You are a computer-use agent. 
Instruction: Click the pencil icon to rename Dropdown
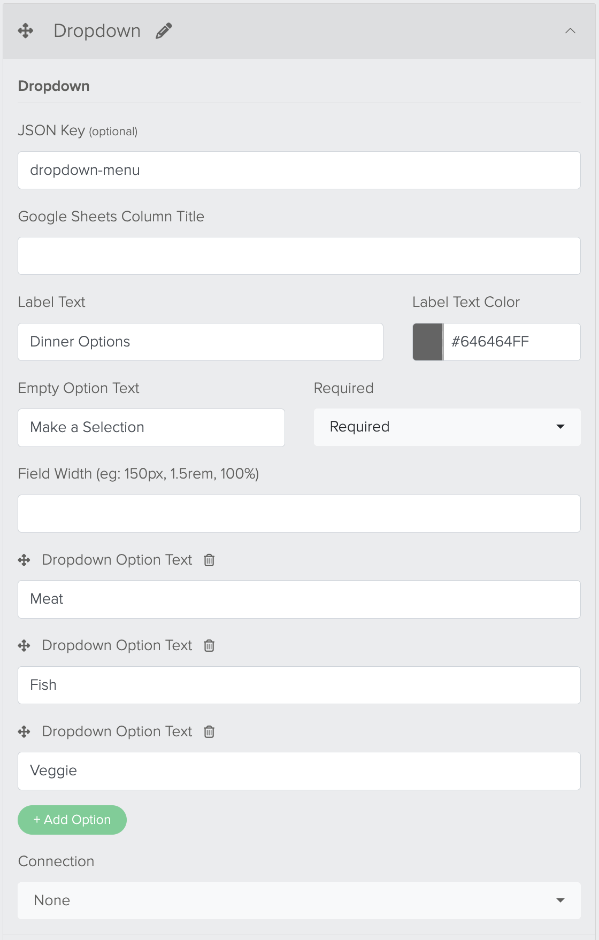coord(164,31)
